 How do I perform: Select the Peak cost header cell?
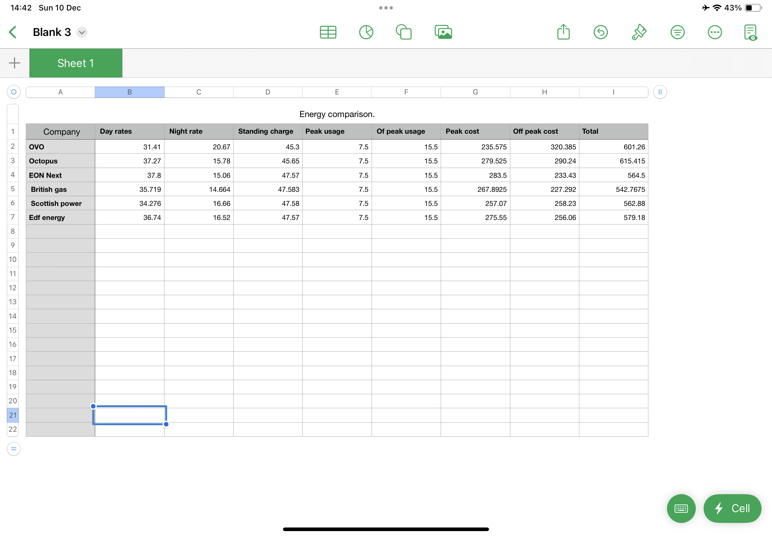click(x=475, y=132)
